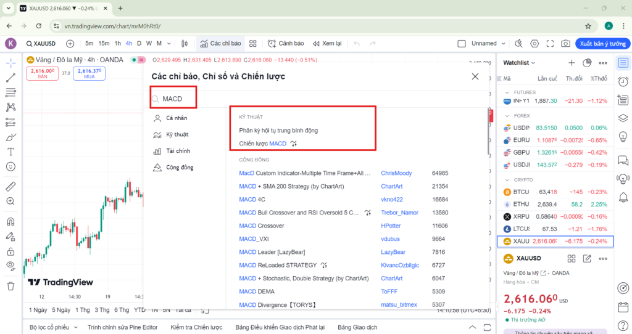Click Xuất bản ý tưởng button
This screenshot has width=632, height=334.
point(602,44)
